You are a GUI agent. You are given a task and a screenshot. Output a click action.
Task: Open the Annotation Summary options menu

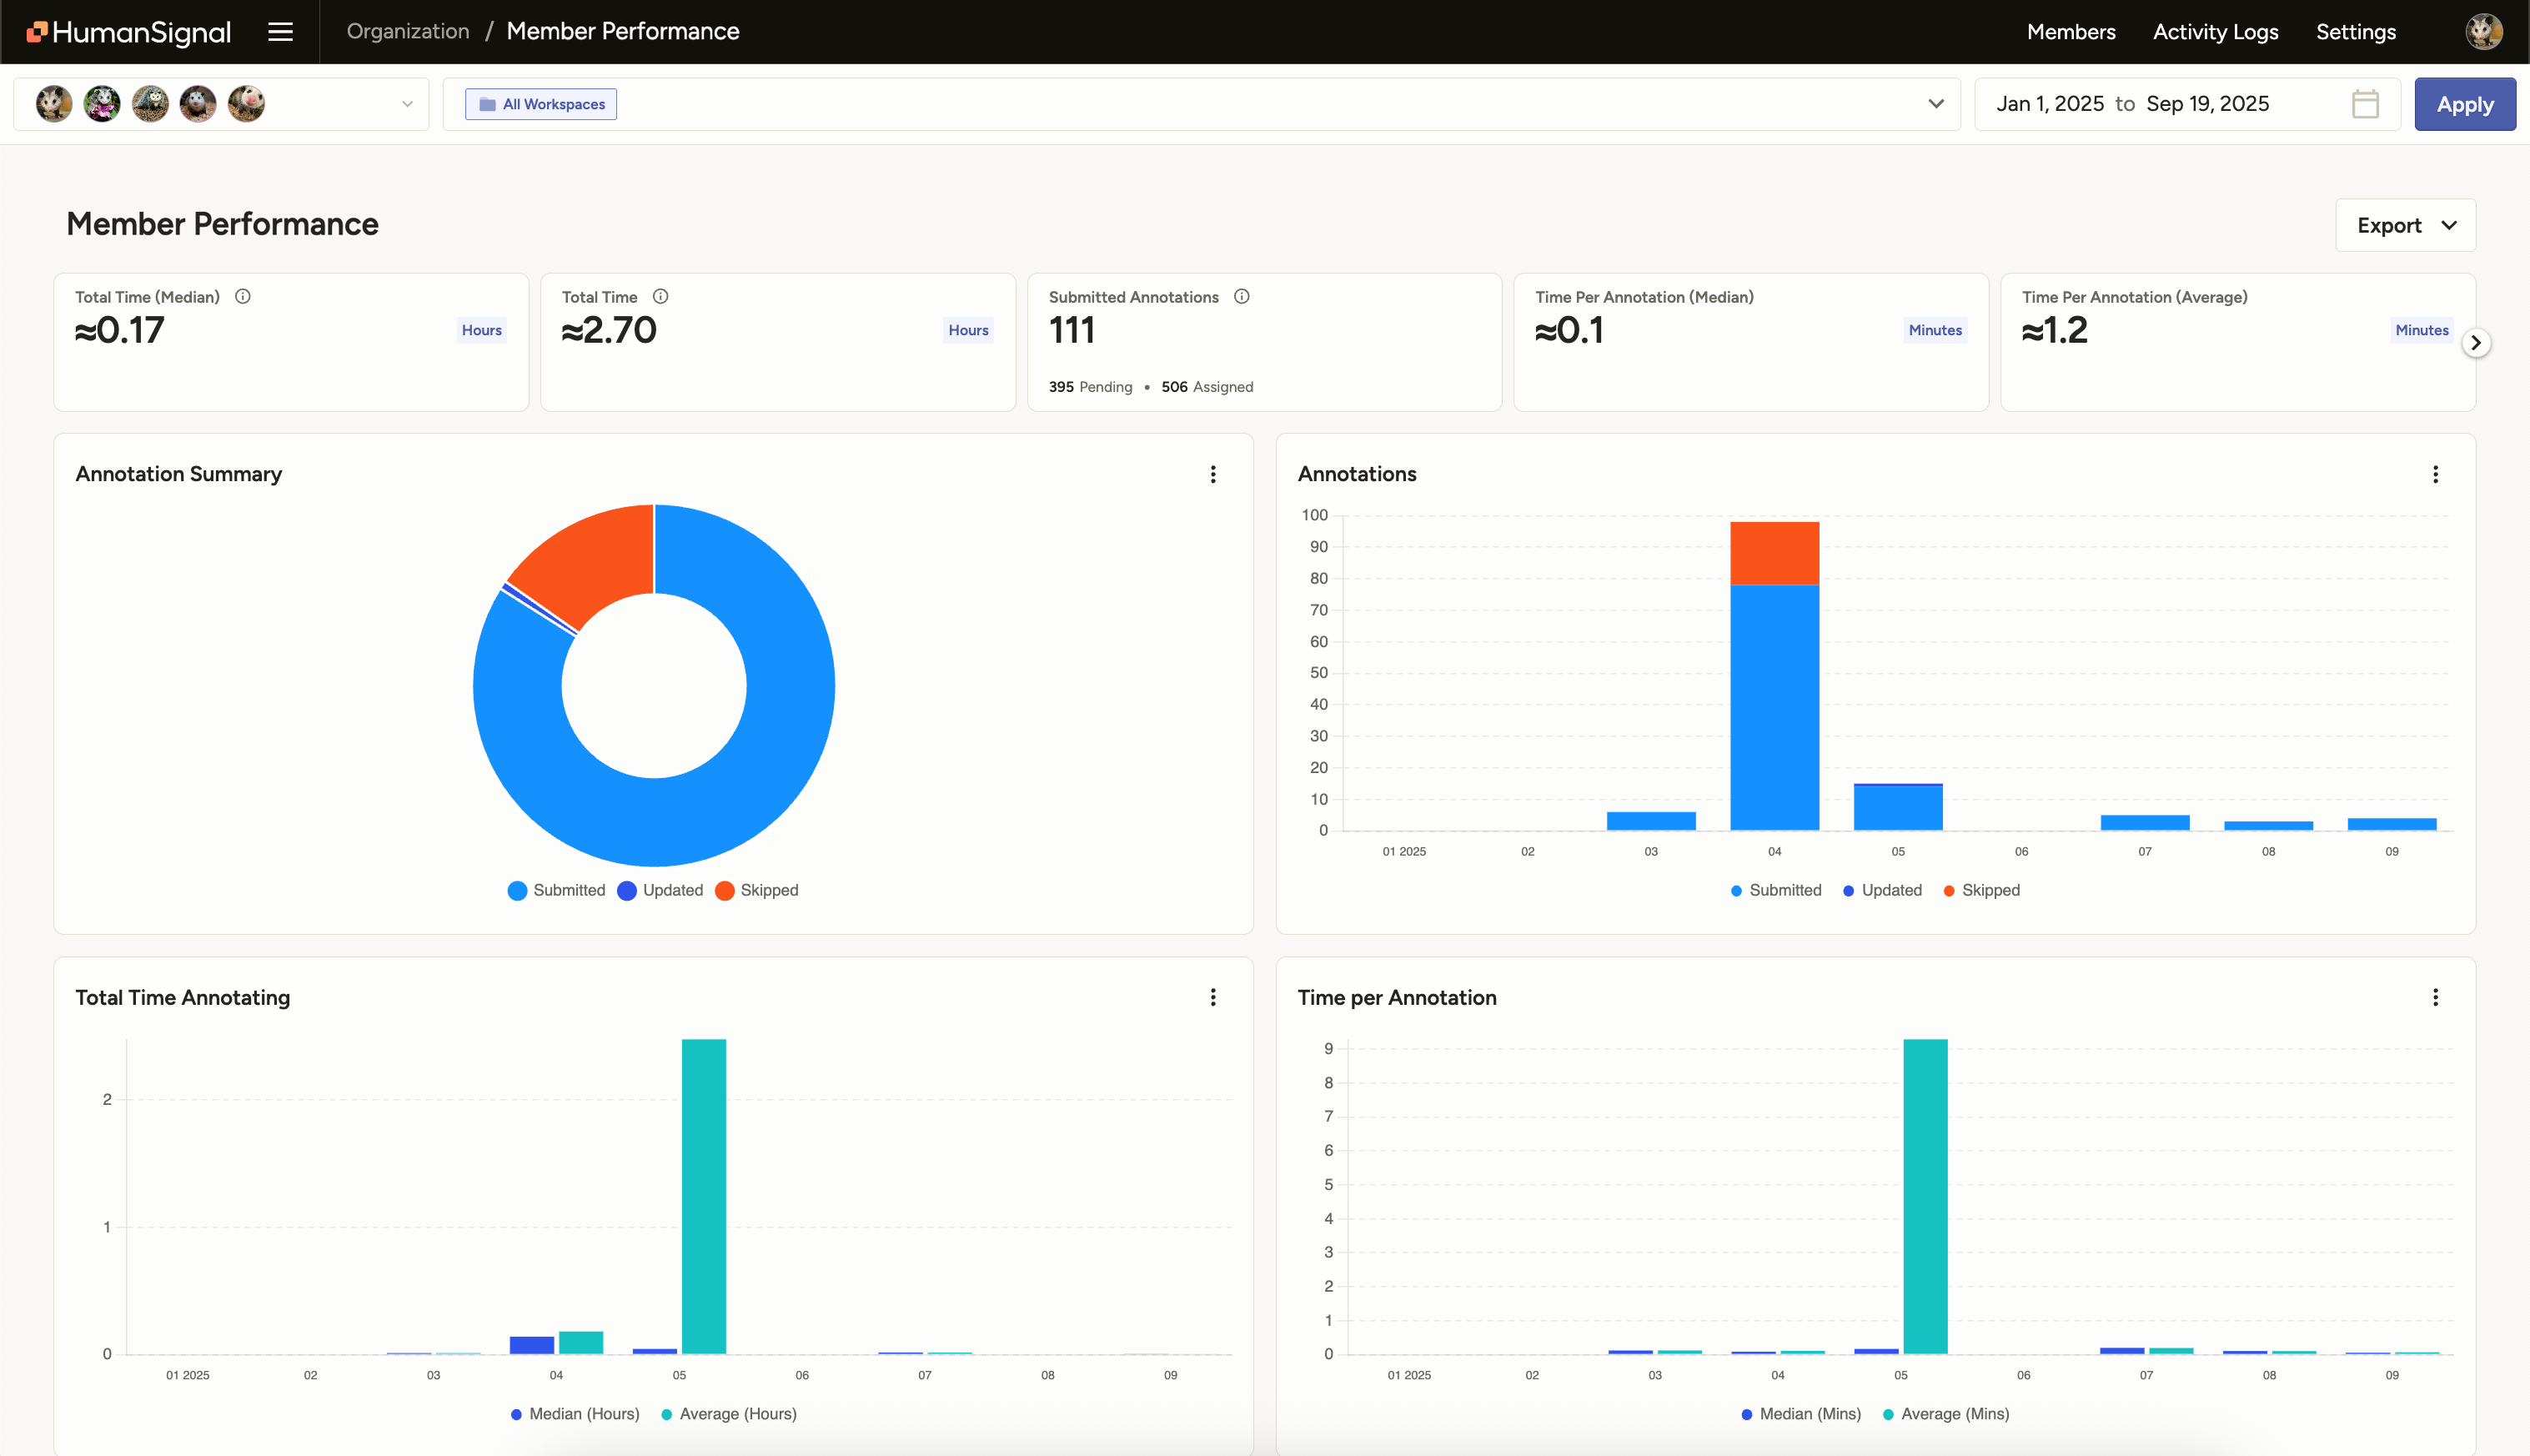point(1213,474)
